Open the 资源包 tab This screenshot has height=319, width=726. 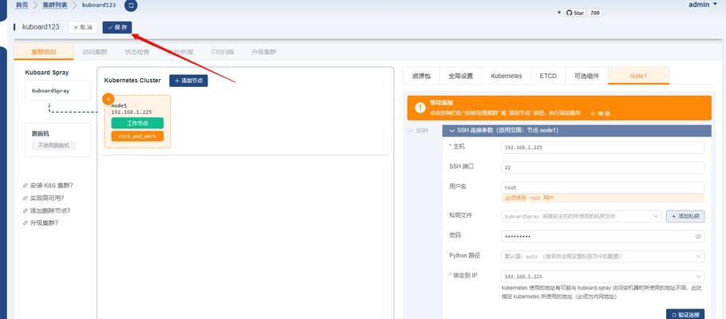pyautogui.click(x=421, y=76)
